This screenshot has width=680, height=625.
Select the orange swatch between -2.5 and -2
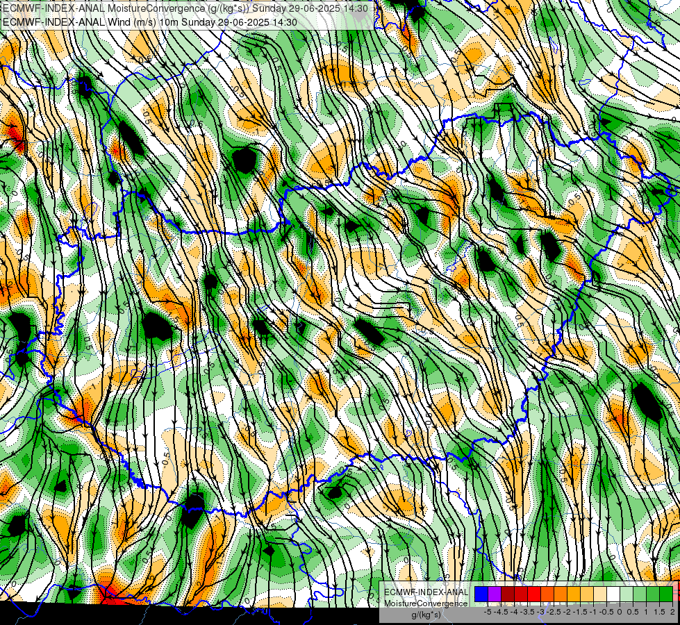pyautogui.click(x=561, y=594)
